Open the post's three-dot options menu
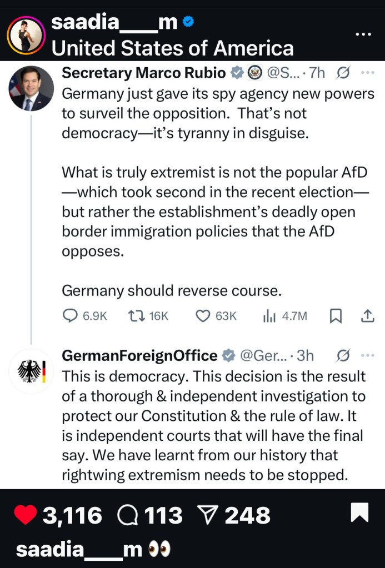This screenshot has height=568, width=385. point(363,34)
